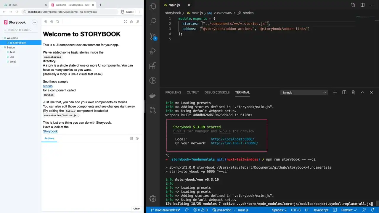The height and width of the screenshot is (213, 379).
Task: Switch to the DEBUG CONSOLE tab
Action: [217, 92]
